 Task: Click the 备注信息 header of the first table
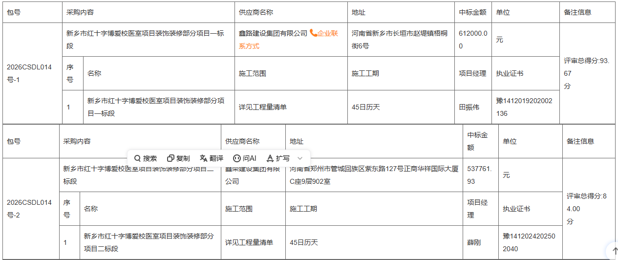click(577, 12)
